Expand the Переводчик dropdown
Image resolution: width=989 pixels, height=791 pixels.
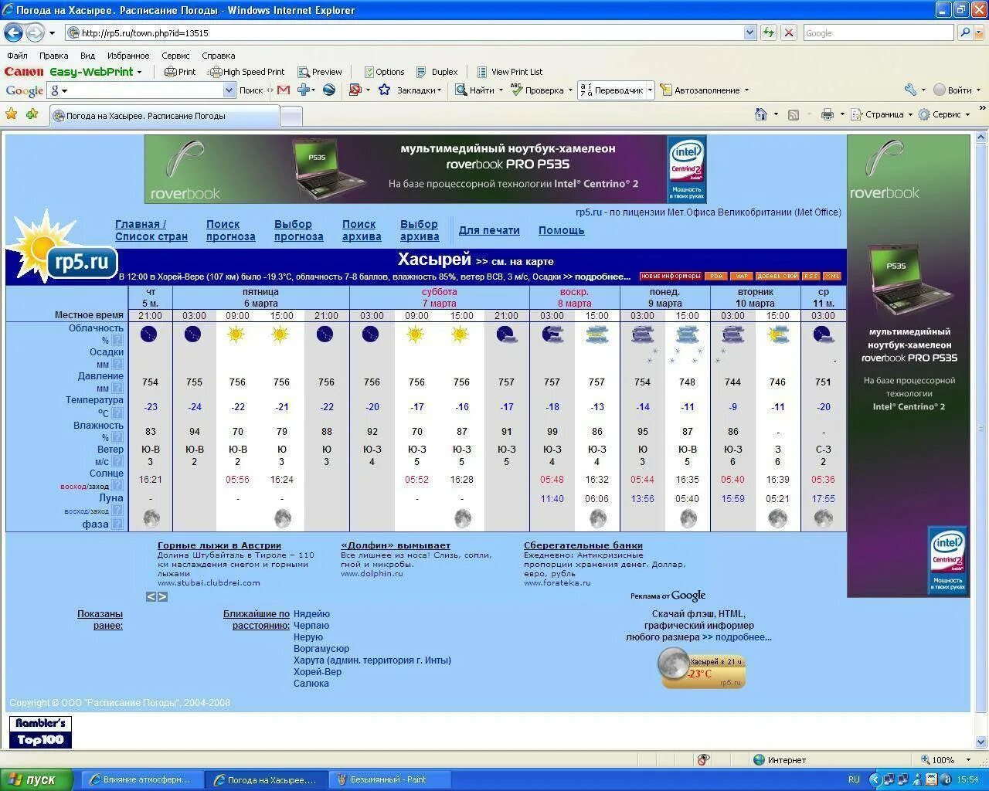[x=650, y=90]
